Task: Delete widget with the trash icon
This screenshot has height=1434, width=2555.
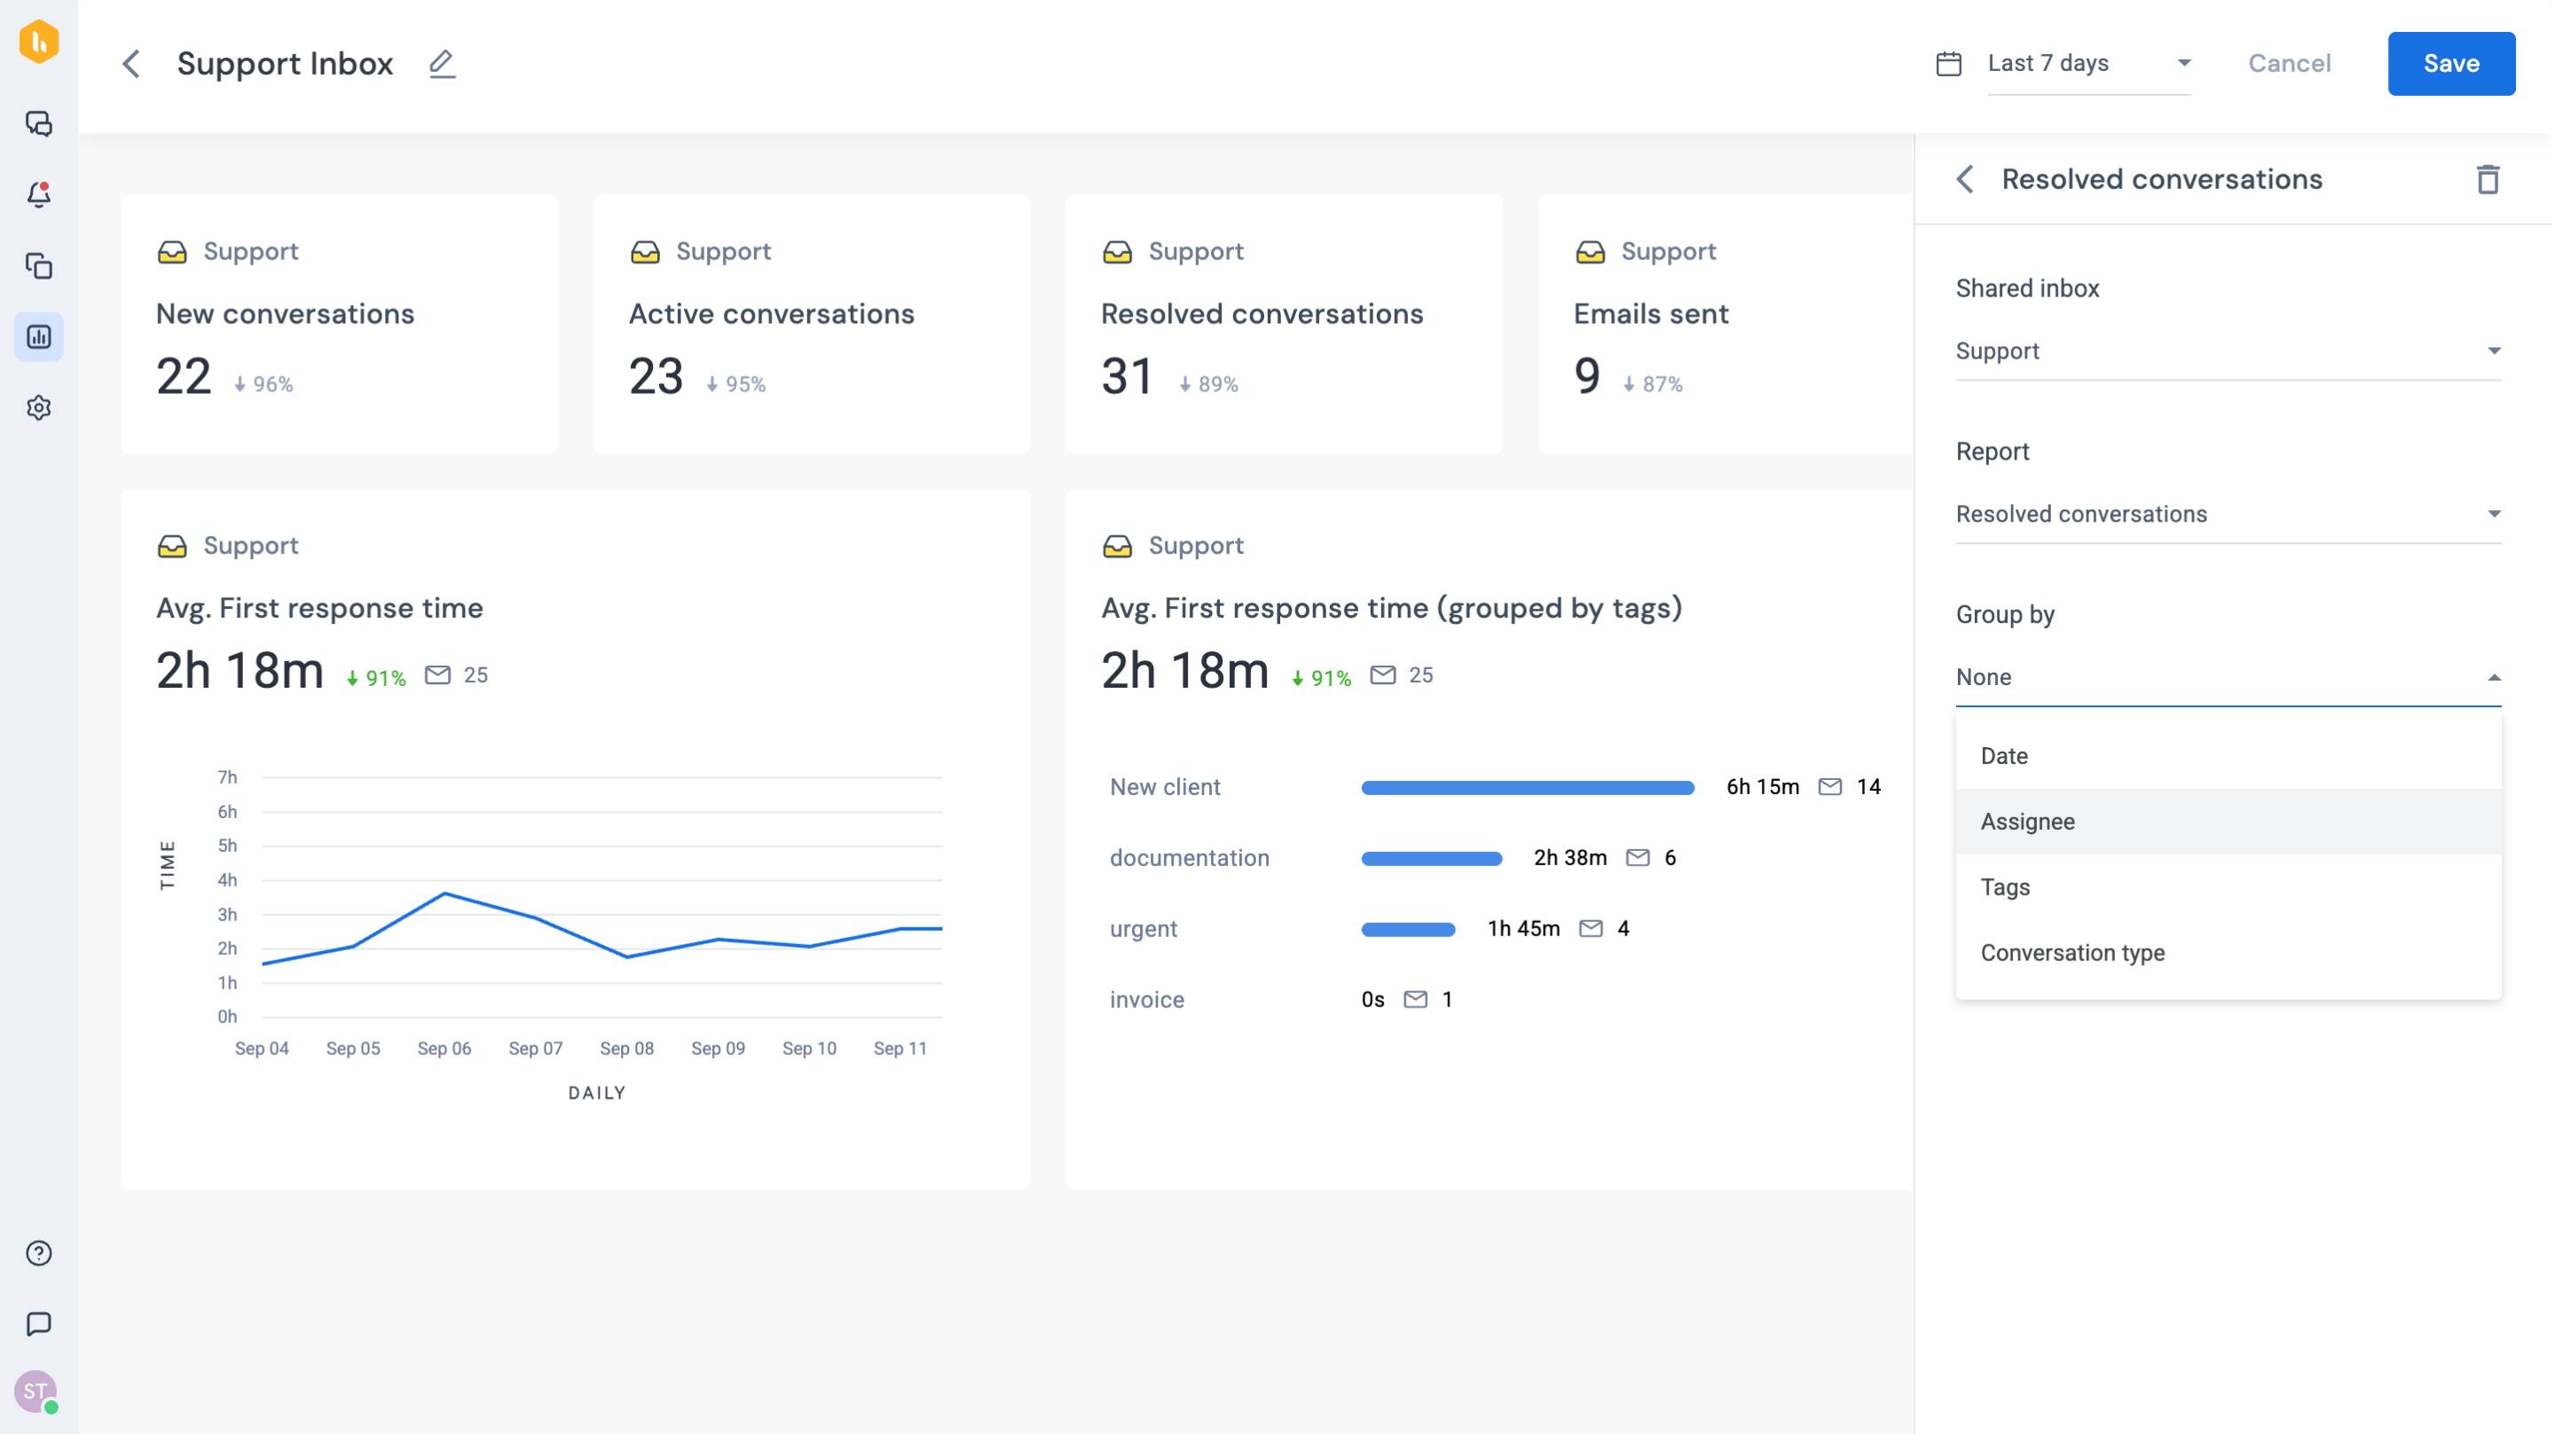Action: [2487, 179]
